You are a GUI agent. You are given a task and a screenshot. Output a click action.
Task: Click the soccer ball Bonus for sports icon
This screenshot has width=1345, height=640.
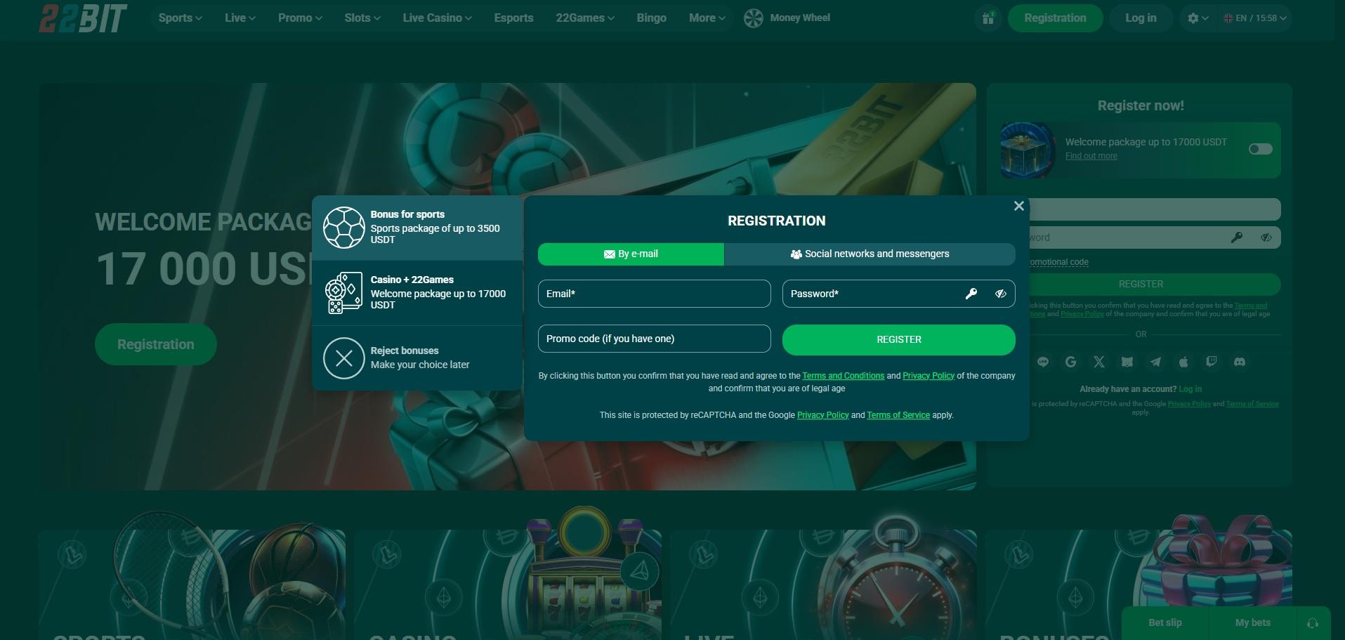point(343,227)
